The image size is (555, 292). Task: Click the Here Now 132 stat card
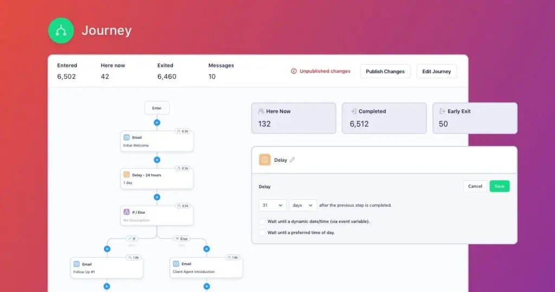[293, 118]
